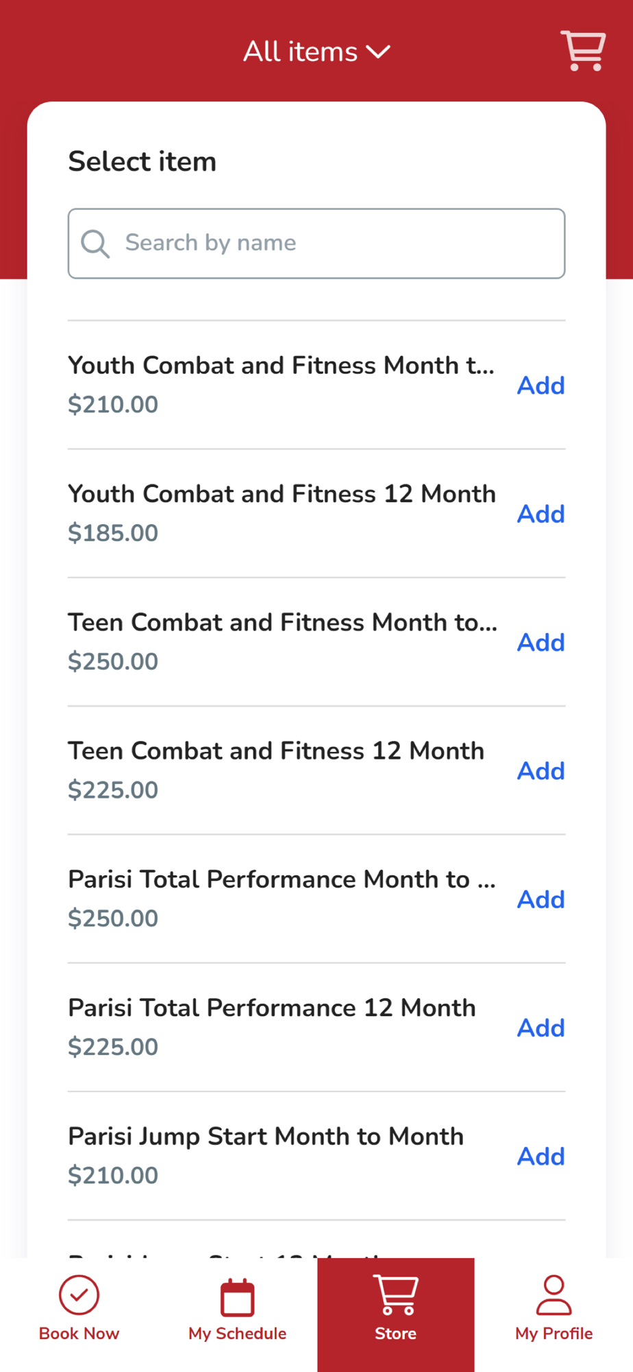Tap the My Profile person icon
Screen dimensions: 633x1372
554,1294
